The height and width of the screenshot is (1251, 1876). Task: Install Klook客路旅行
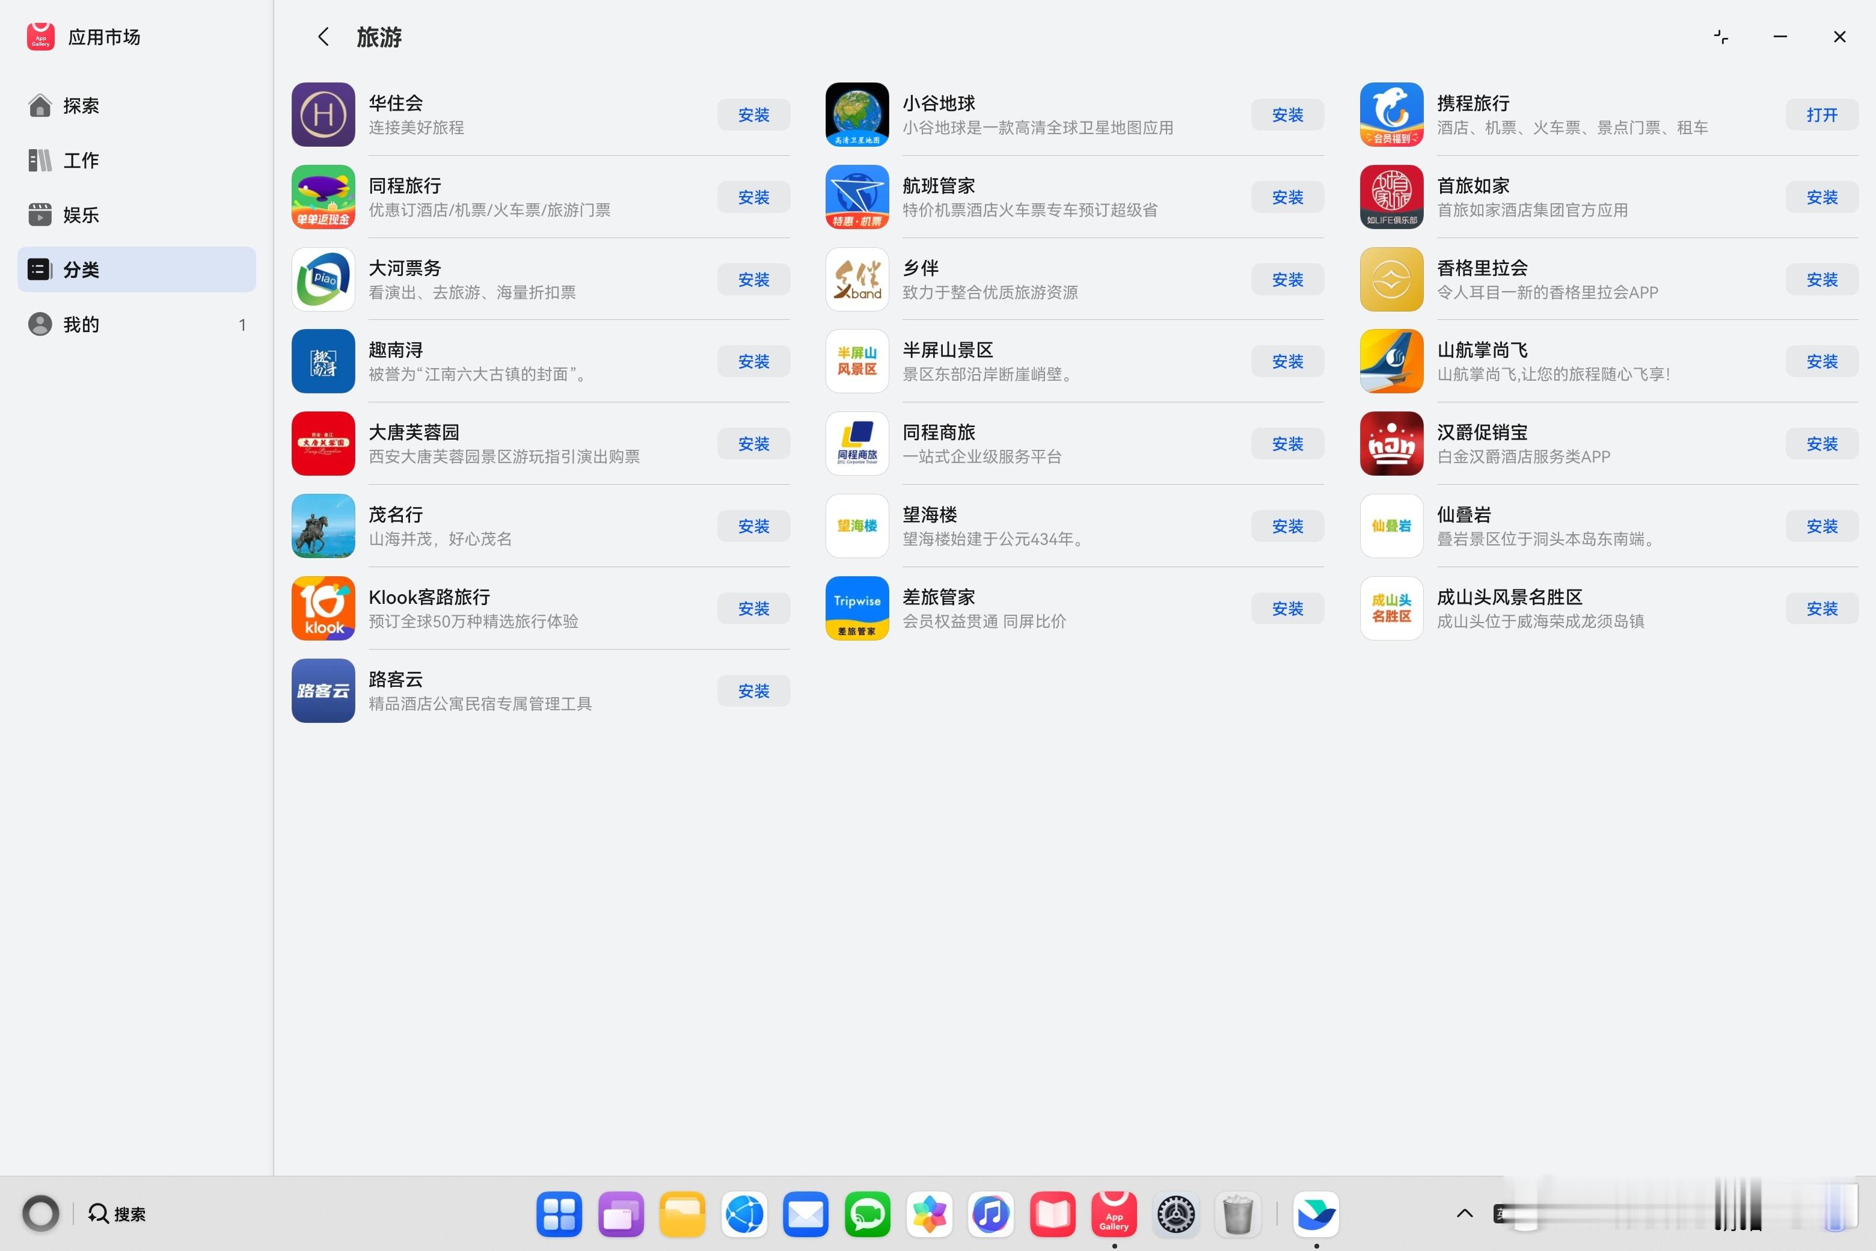(754, 609)
